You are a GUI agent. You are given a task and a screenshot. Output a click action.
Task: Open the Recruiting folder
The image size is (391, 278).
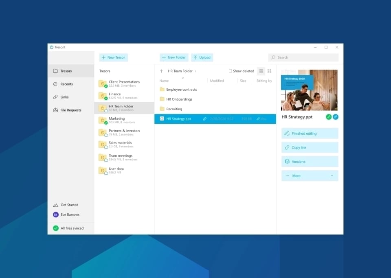pos(174,109)
